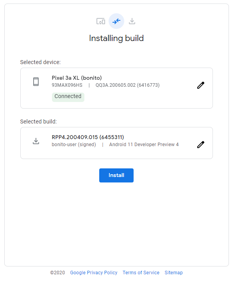Click the download icon in build card
The height and width of the screenshot is (286, 234).
pos(36,141)
